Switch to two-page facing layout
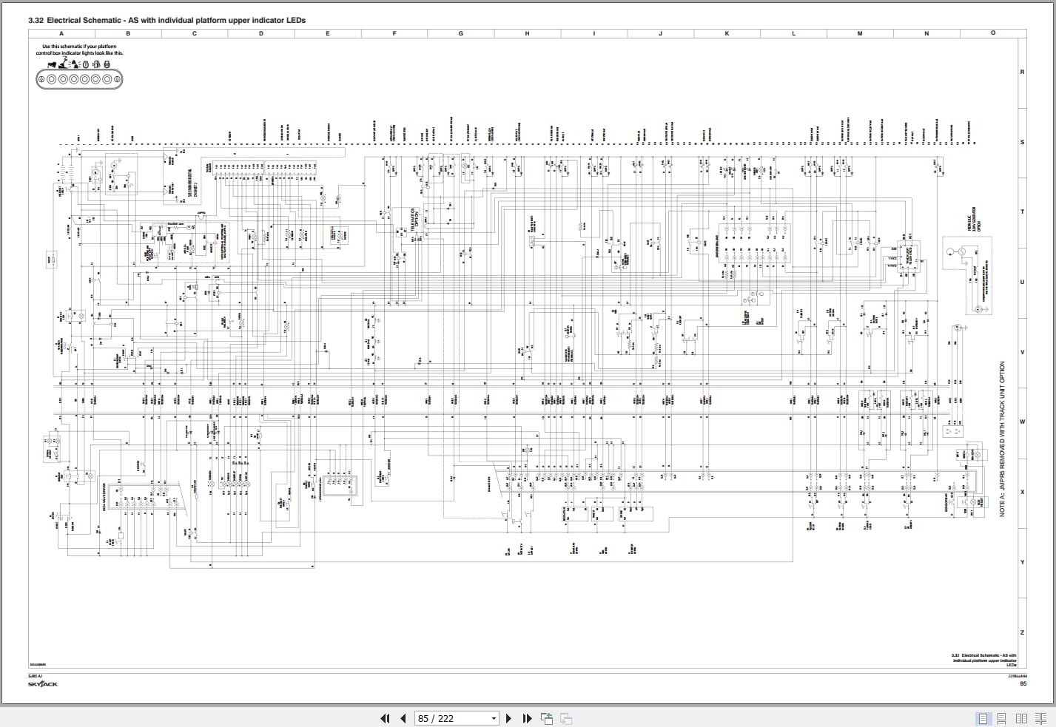Image resolution: width=1056 pixels, height=727 pixels. pos(1021,718)
